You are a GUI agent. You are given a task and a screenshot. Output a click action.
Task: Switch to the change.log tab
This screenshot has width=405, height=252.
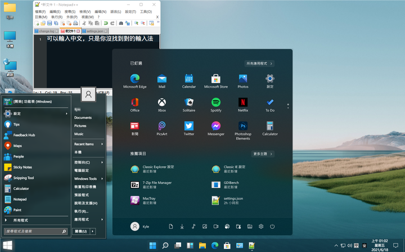[47, 31]
